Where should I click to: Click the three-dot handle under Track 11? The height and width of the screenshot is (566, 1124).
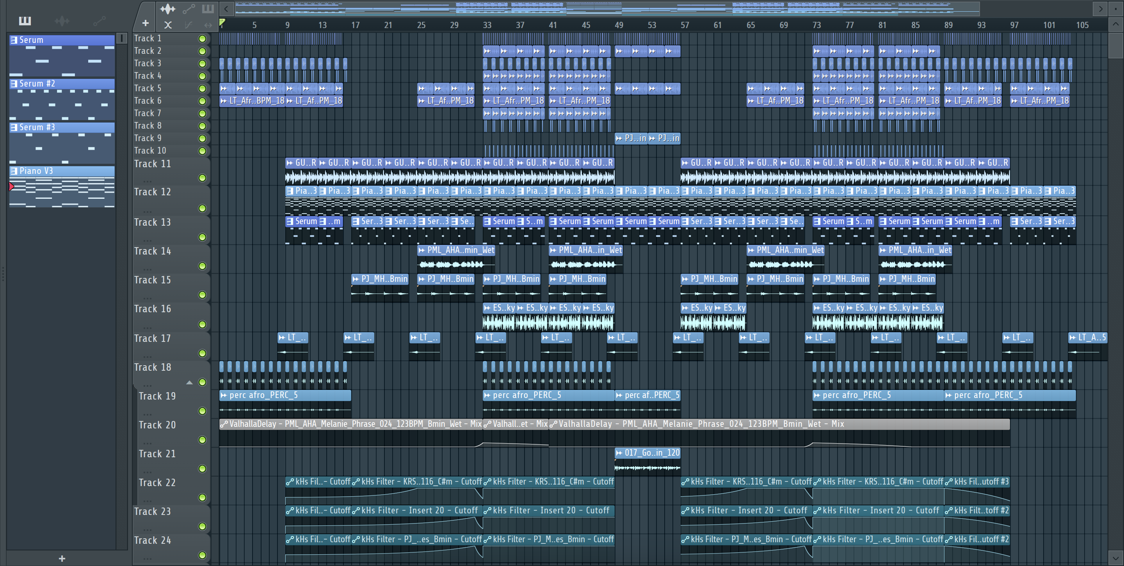[x=148, y=182]
